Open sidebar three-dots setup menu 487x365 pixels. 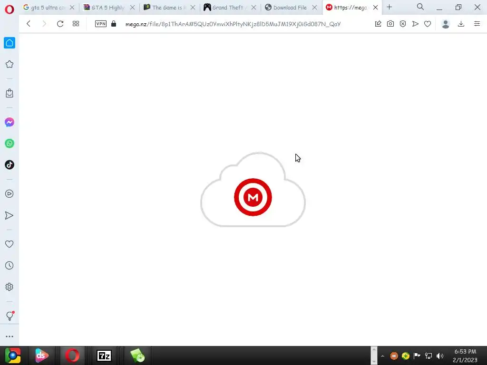click(x=10, y=336)
